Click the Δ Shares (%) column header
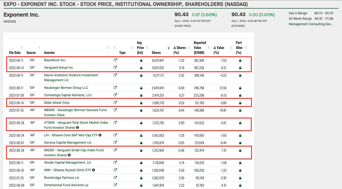The height and width of the screenshot is (189, 342). [x=180, y=50]
